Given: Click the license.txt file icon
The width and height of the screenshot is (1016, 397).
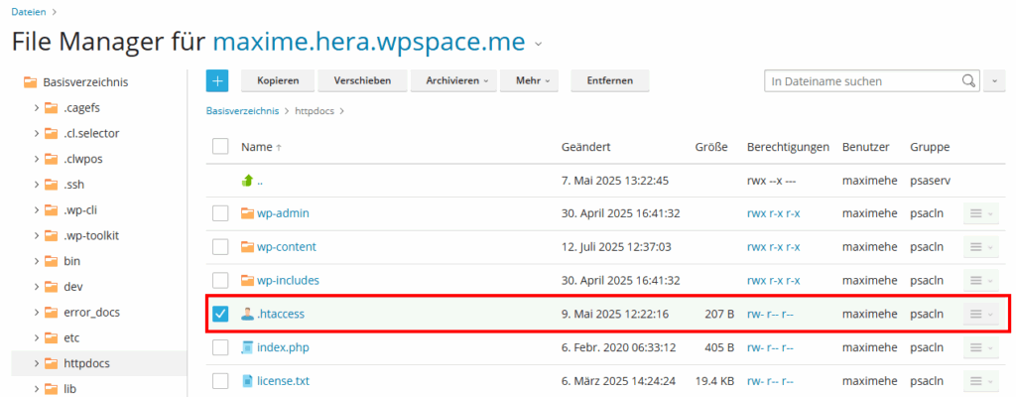Looking at the screenshot, I should point(247,381).
